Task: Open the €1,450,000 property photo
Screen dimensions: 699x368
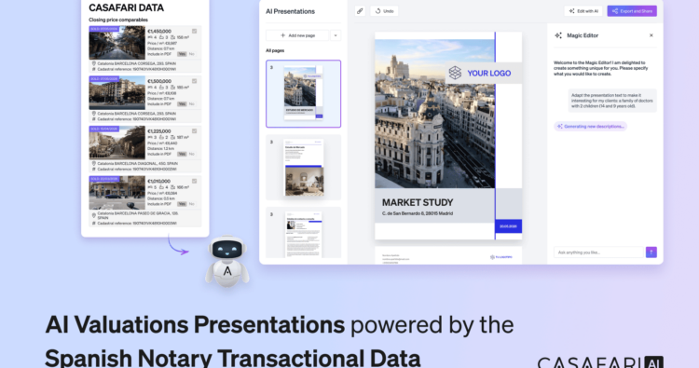Action: tap(116, 43)
